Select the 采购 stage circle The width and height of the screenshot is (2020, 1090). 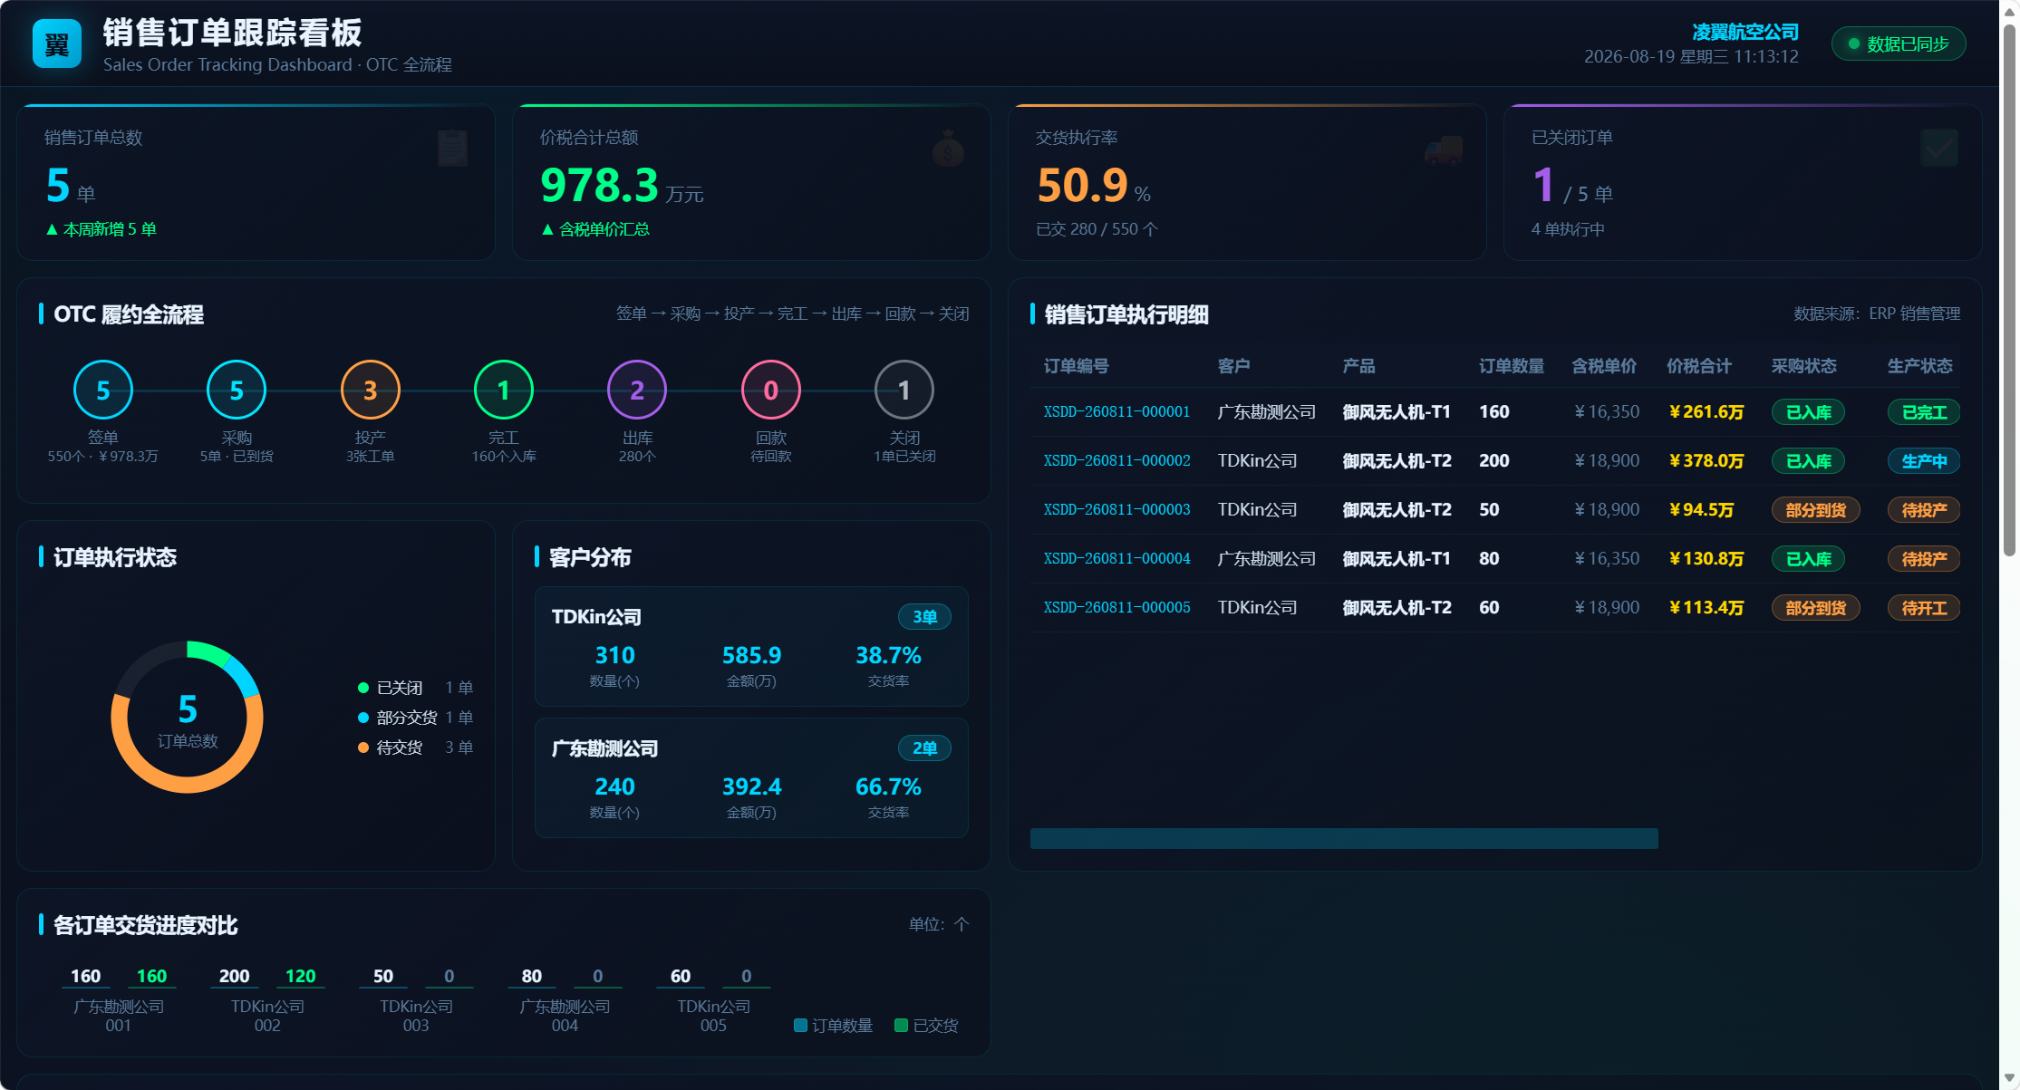point(237,391)
